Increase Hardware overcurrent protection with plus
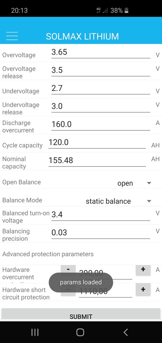 click(x=143, y=270)
